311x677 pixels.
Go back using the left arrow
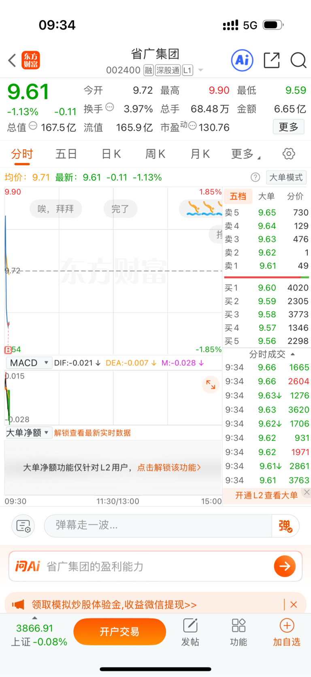tap(12, 60)
